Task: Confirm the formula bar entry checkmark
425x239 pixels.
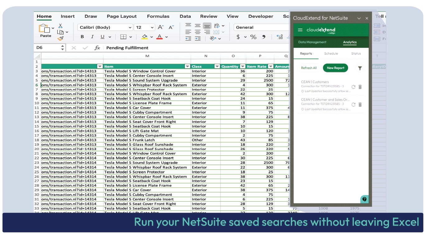Action: (x=85, y=48)
